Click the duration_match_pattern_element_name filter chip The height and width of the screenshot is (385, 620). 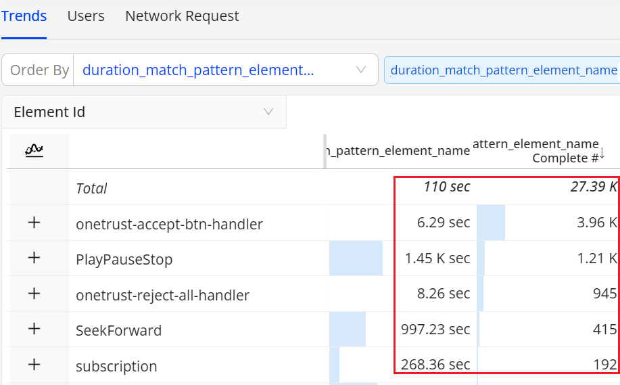pos(503,70)
